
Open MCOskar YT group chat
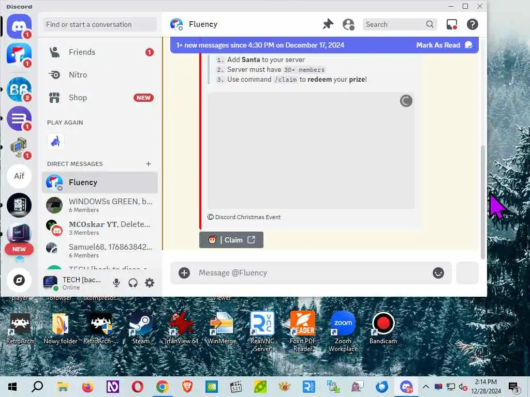[100, 228]
